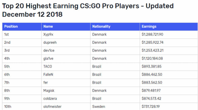Click player name dev1ce
The width and height of the screenshot is (198, 110).
(x=49, y=50)
